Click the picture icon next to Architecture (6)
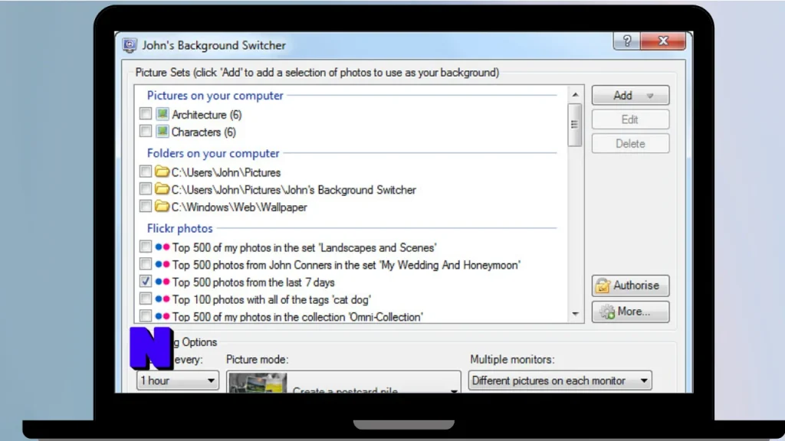Screen dimensions: 785x441 click(163, 114)
